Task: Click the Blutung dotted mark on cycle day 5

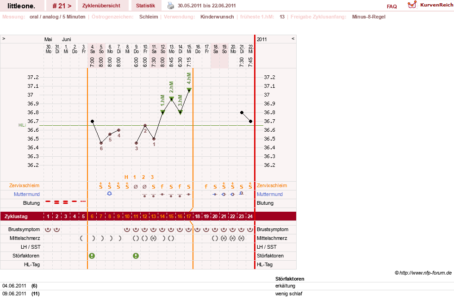Action: point(83,201)
